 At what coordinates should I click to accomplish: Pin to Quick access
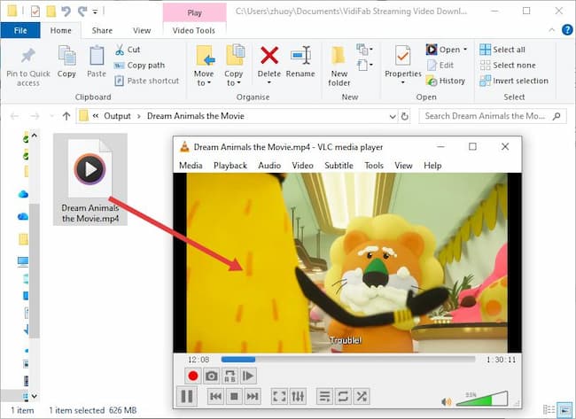click(28, 67)
